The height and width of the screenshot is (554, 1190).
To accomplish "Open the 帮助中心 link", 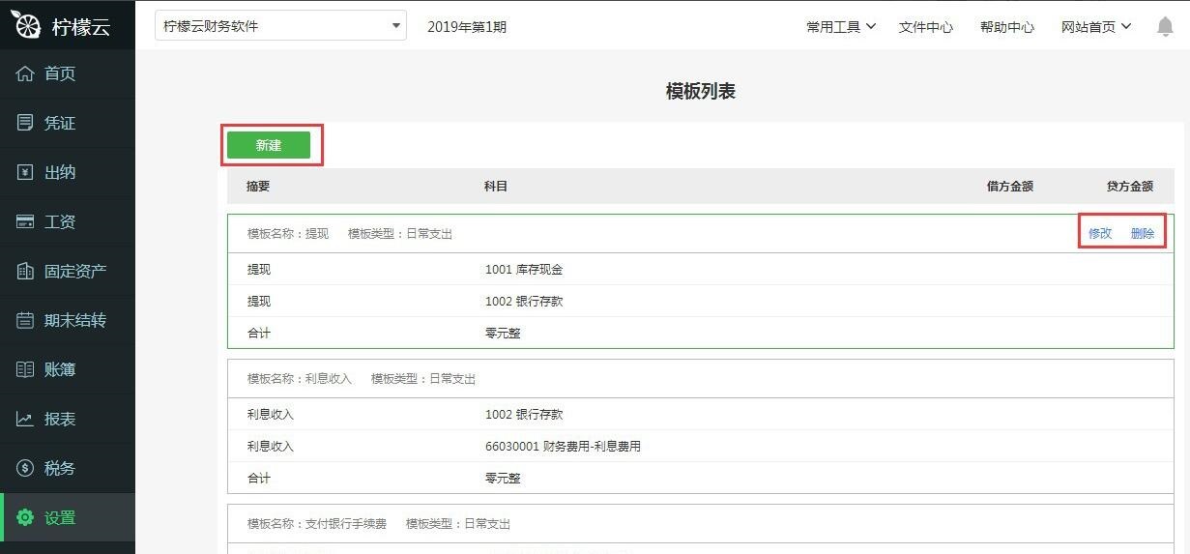I will (x=1007, y=27).
